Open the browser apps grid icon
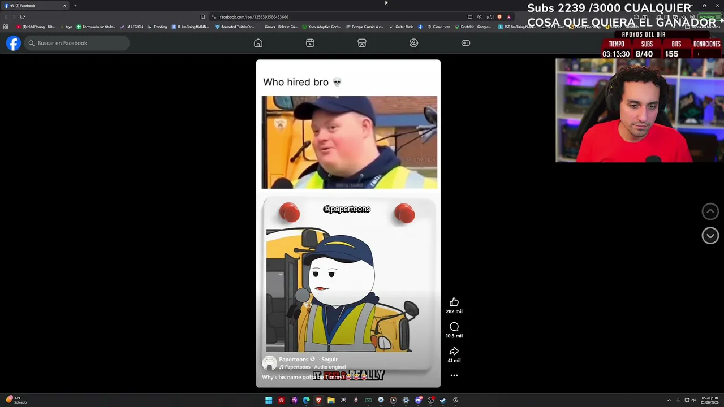 point(6,27)
